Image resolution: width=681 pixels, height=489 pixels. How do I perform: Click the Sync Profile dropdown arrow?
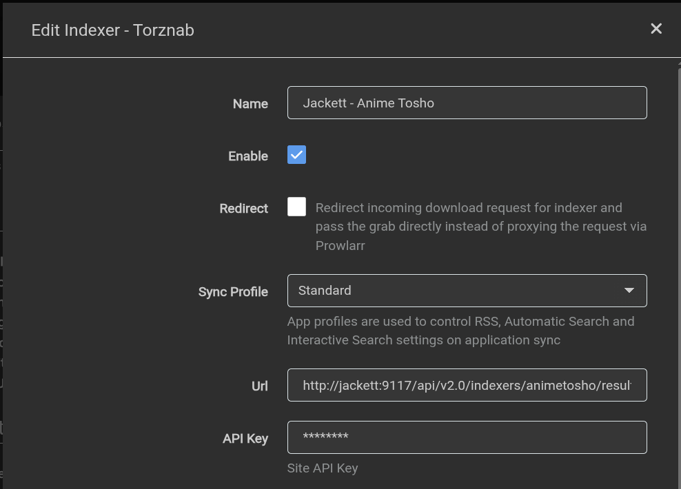[x=629, y=291]
